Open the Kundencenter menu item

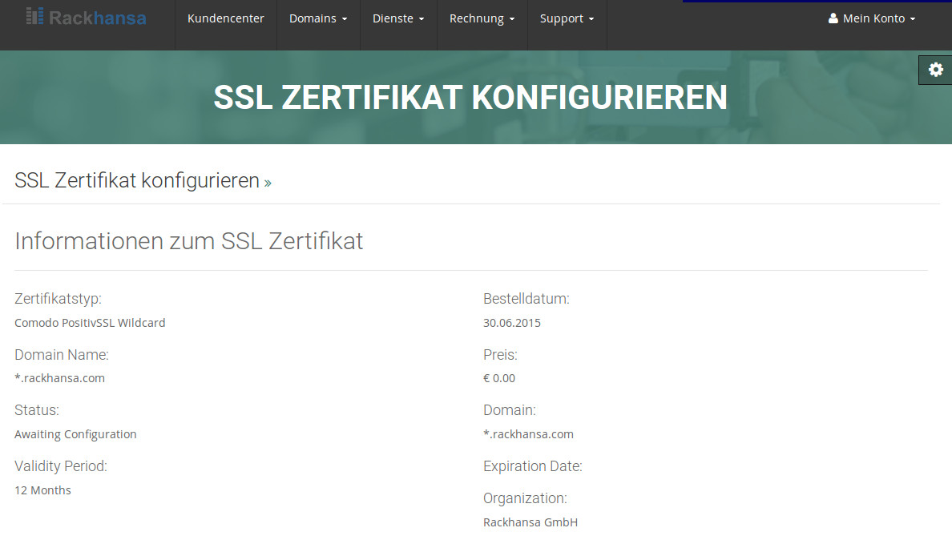pos(226,18)
